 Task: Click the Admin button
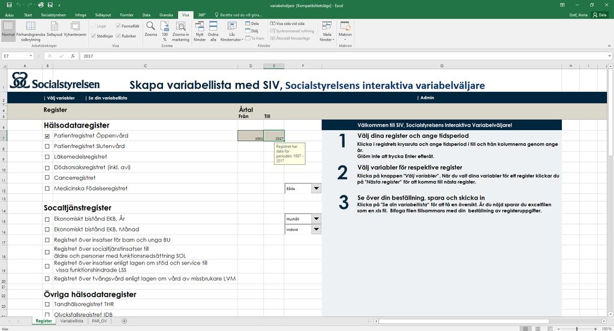click(x=427, y=98)
